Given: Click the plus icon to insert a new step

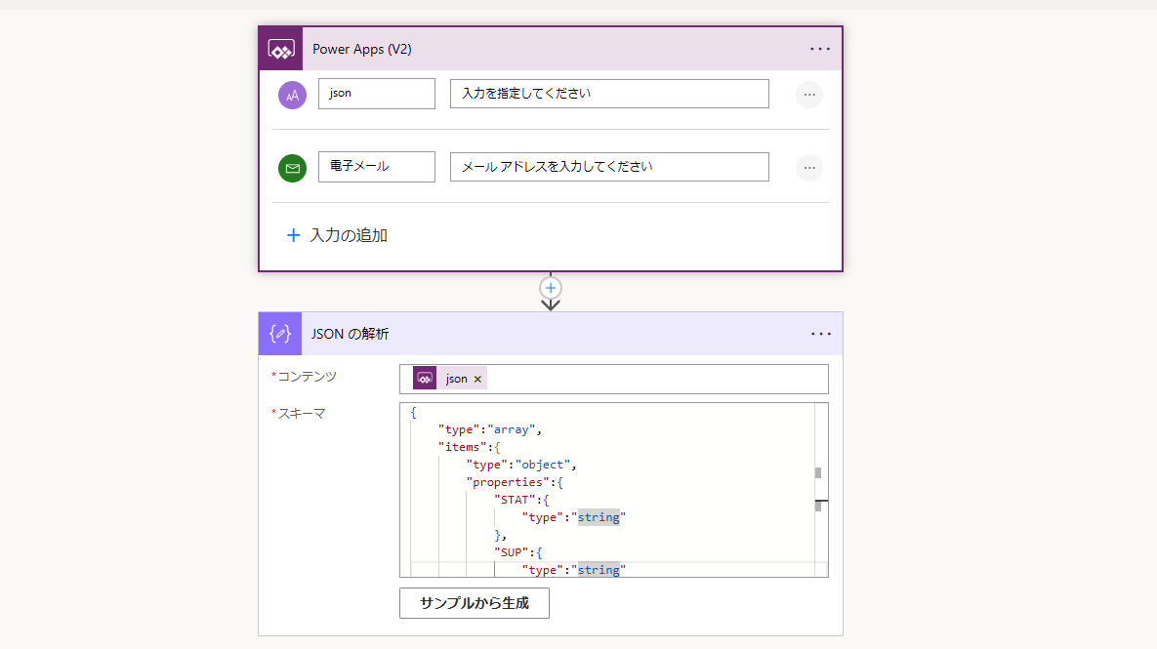Looking at the screenshot, I should point(551,288).
